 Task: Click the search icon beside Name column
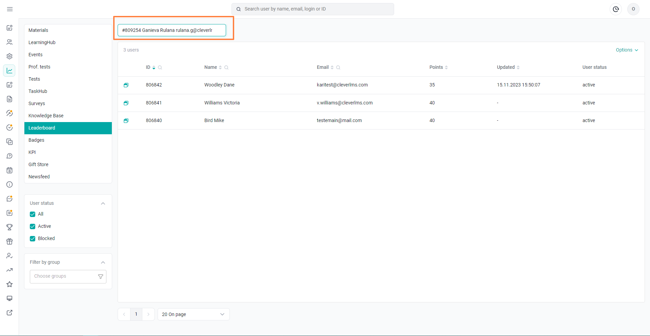pos(226,67)
